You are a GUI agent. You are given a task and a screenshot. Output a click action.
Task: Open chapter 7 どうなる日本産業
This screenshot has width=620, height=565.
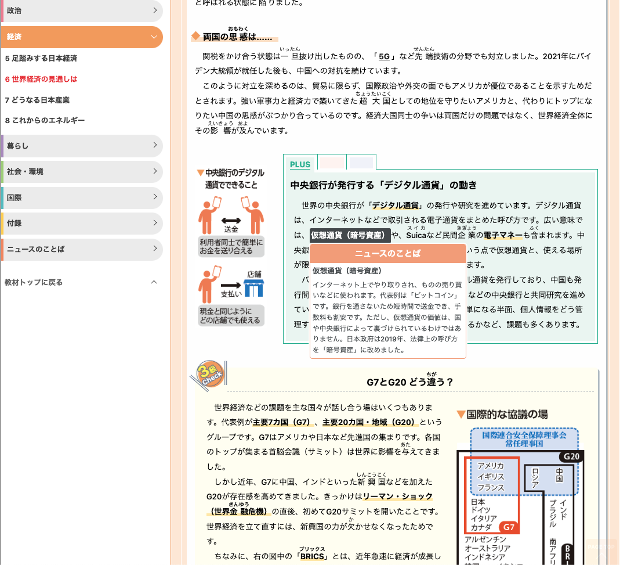click(37, 100)
